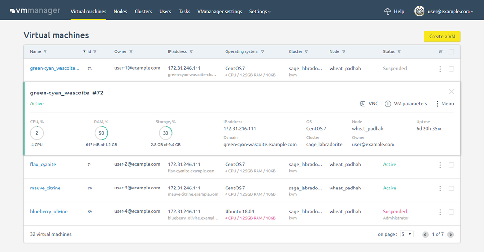Click the RAM usage circular gauge
The height and width of the screenshot is (252, 484).
click(x=101, y=133)
